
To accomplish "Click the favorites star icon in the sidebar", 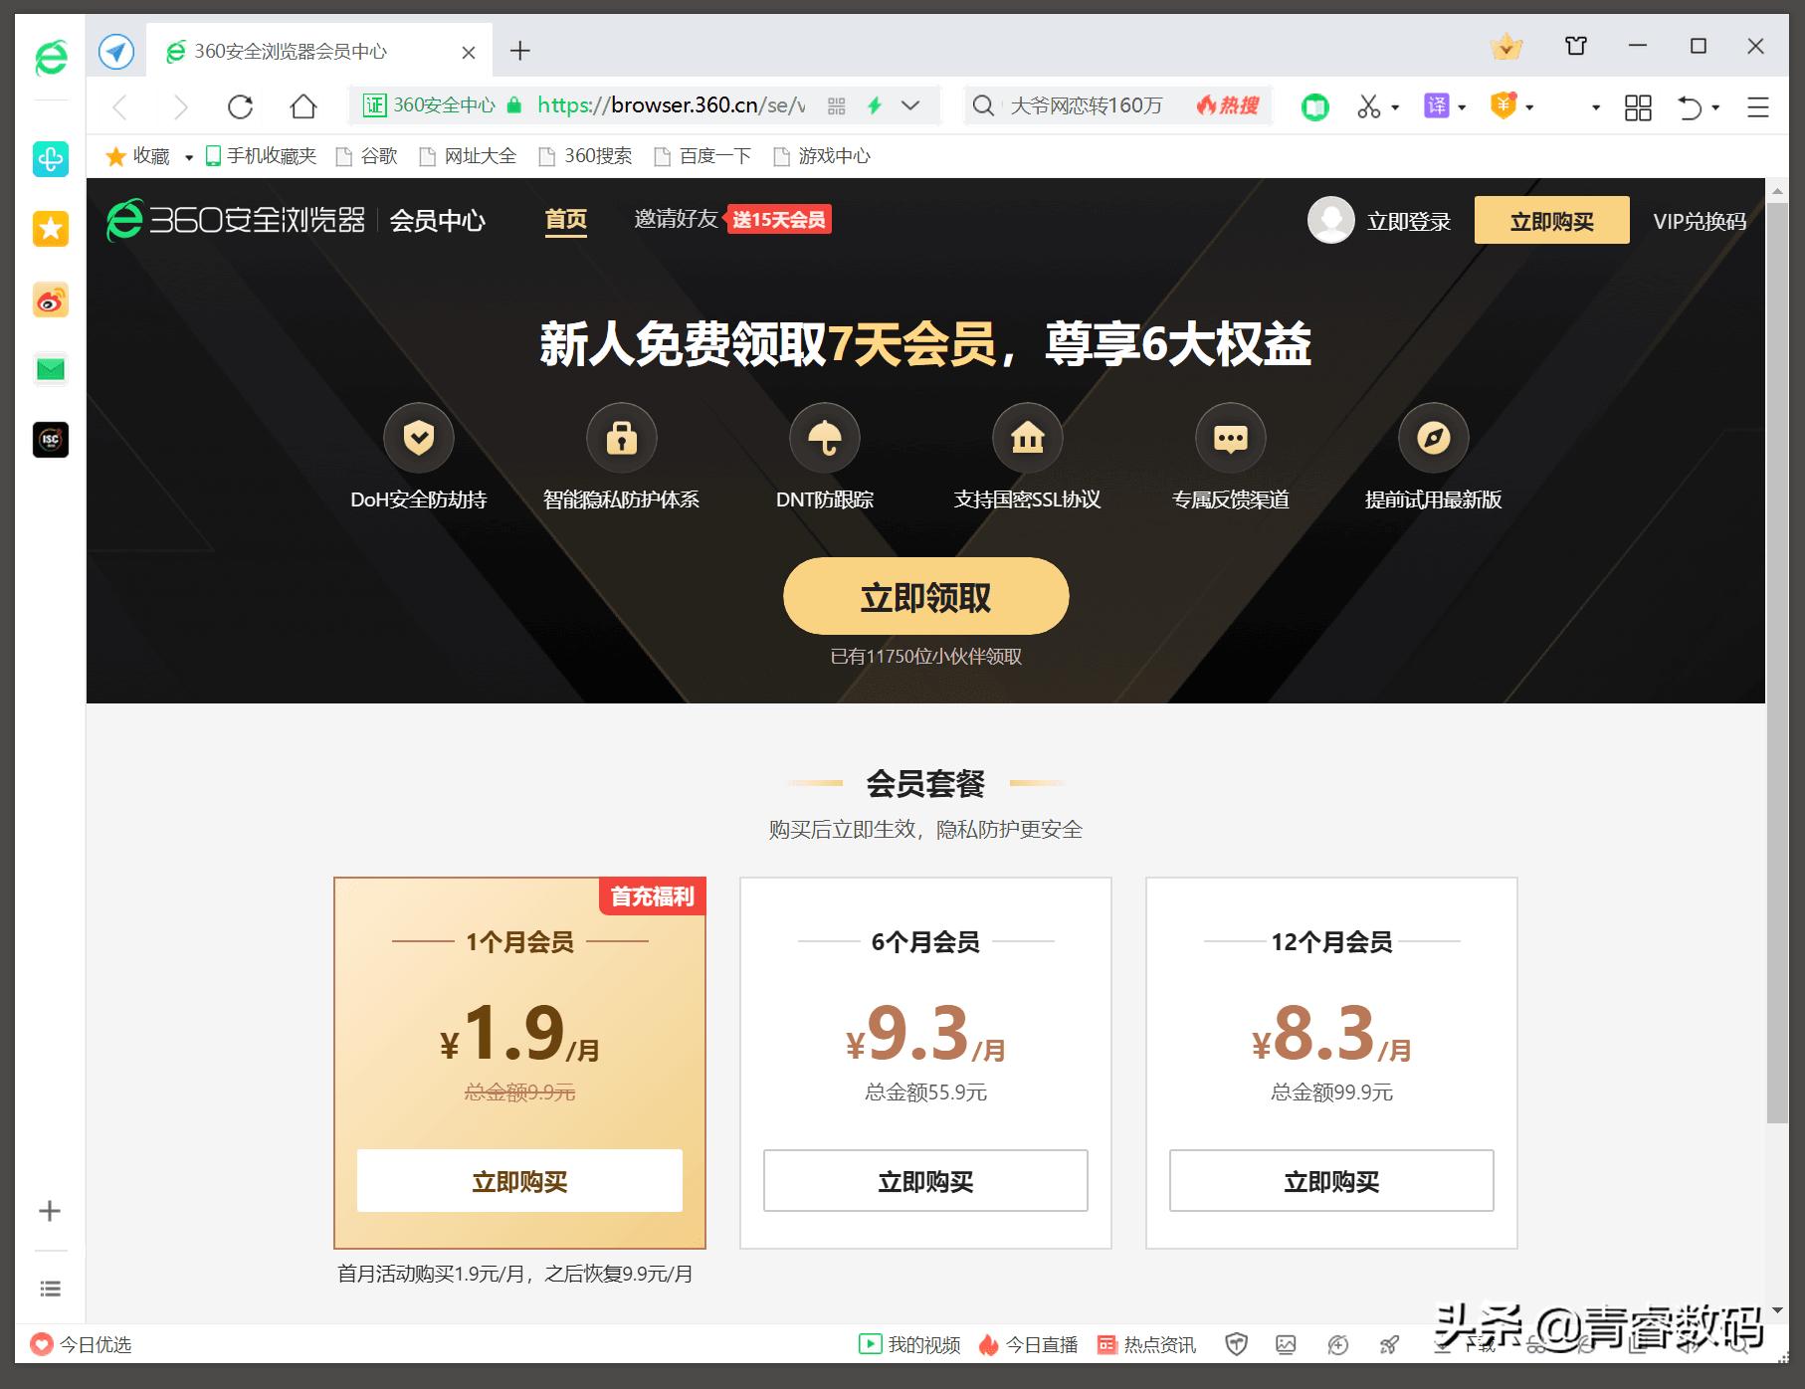I will pos(50,228).
